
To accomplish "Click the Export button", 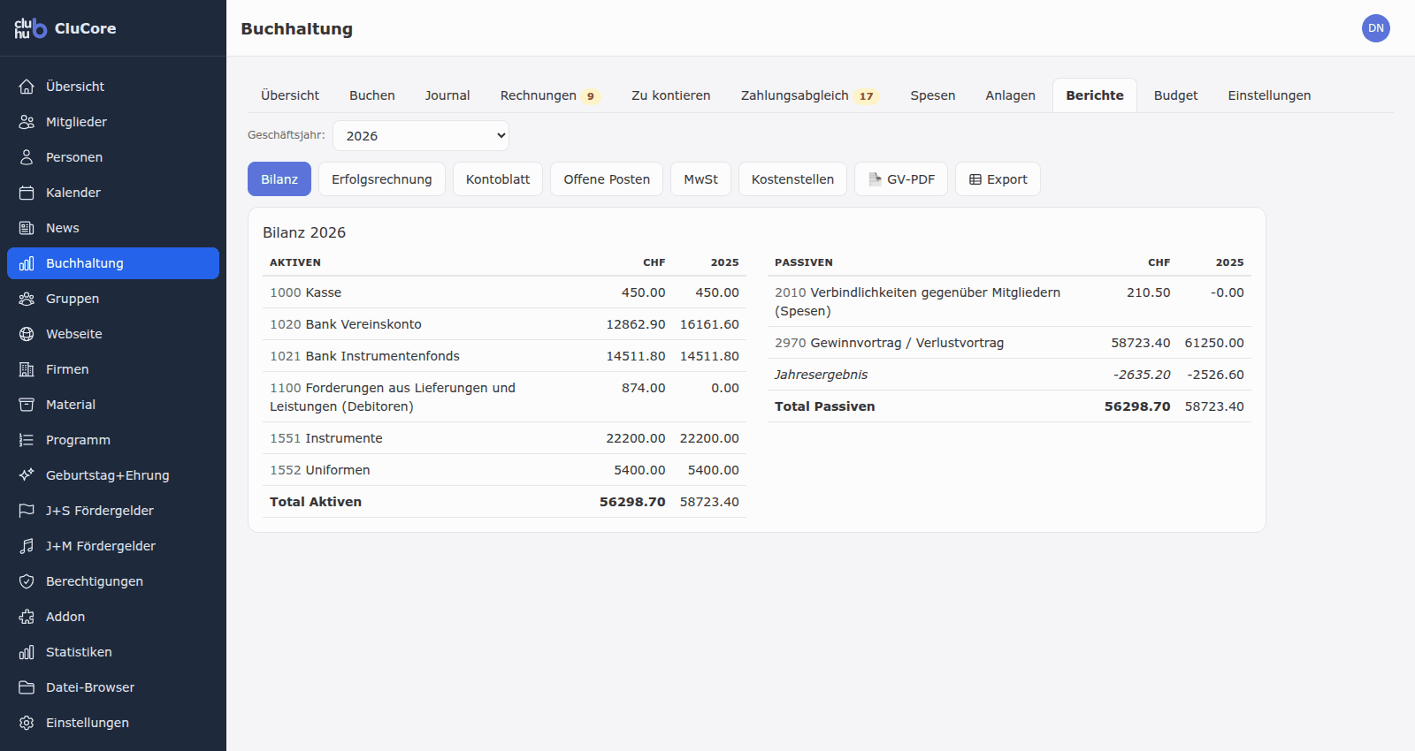I will (998, 179).
